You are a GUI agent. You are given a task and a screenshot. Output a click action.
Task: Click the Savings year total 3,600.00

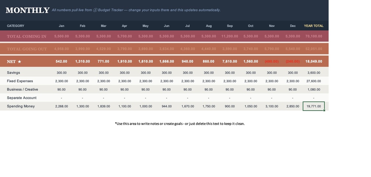pyautogui.click(x=313, y=73)
